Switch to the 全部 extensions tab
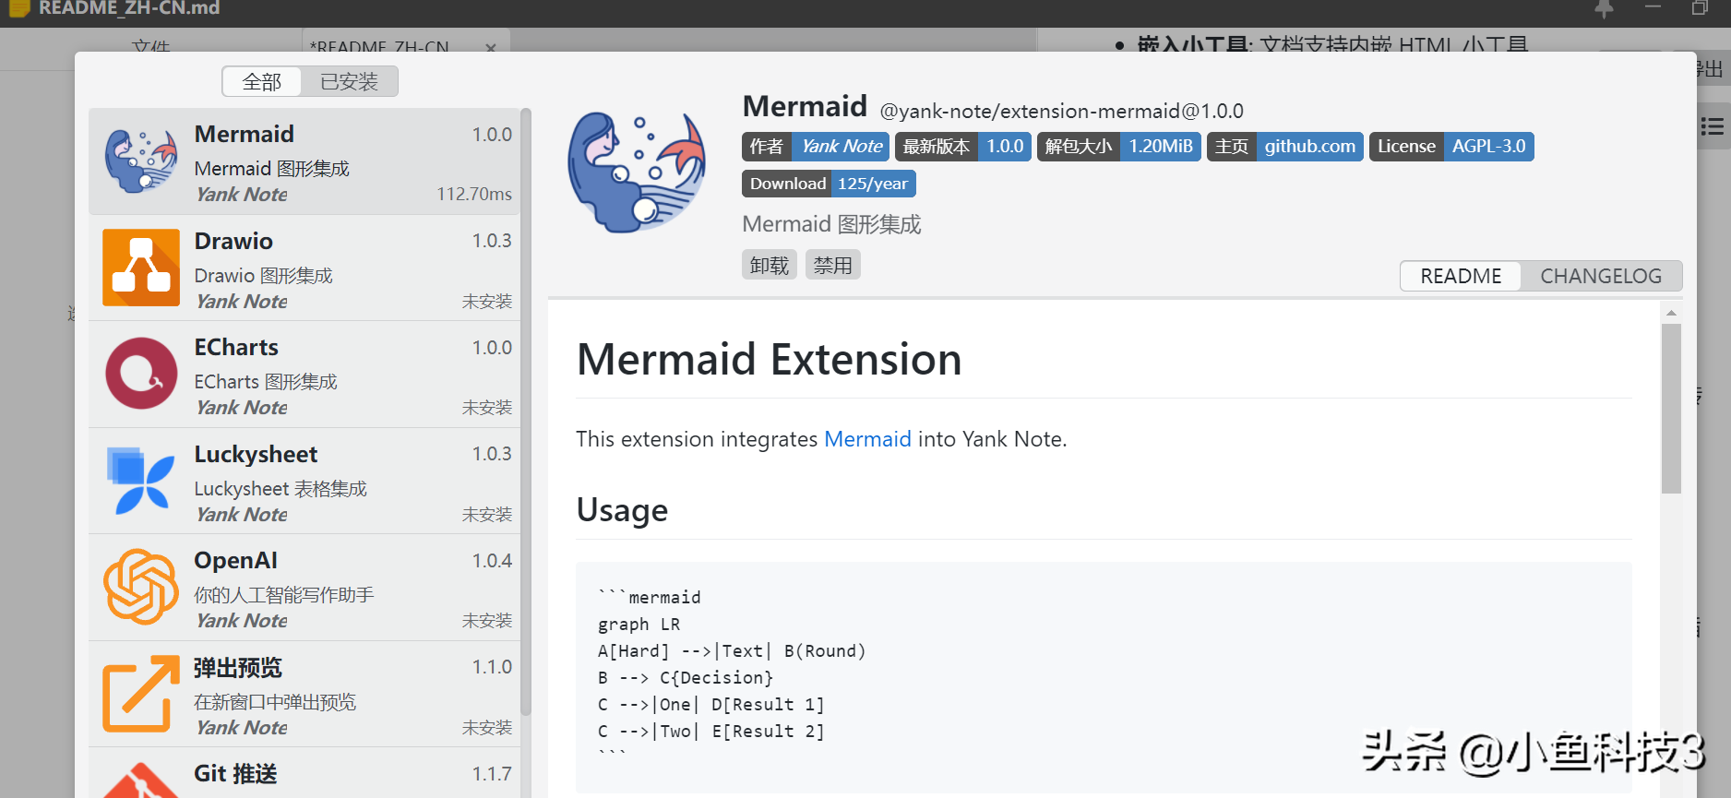1731x798 pixels. (x=262, y=81)
